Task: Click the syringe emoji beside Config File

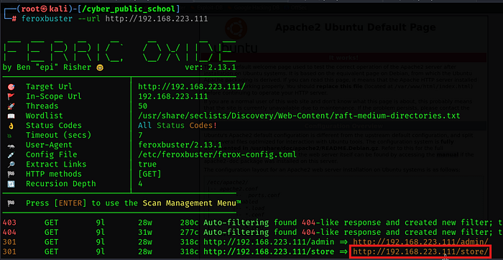Action: [x=11, y=155]
